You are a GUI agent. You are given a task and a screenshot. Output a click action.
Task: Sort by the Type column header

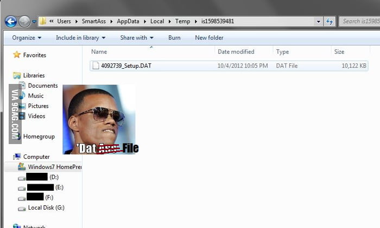pos(282,52)
